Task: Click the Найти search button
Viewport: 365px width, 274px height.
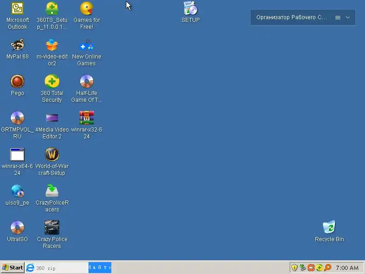Action: click(x=100, y=268)
